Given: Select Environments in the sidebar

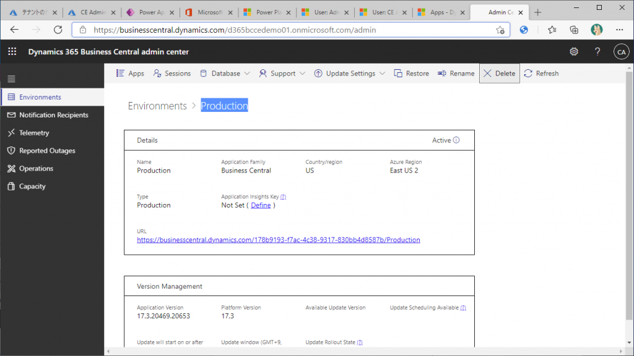Looking at the screenshot, I should 52,97.
